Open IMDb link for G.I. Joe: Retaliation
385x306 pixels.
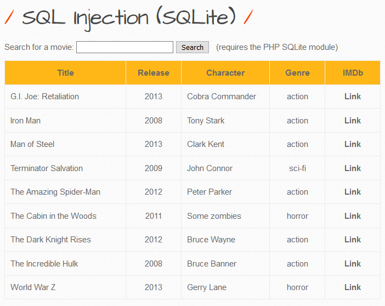pos(353,97)
